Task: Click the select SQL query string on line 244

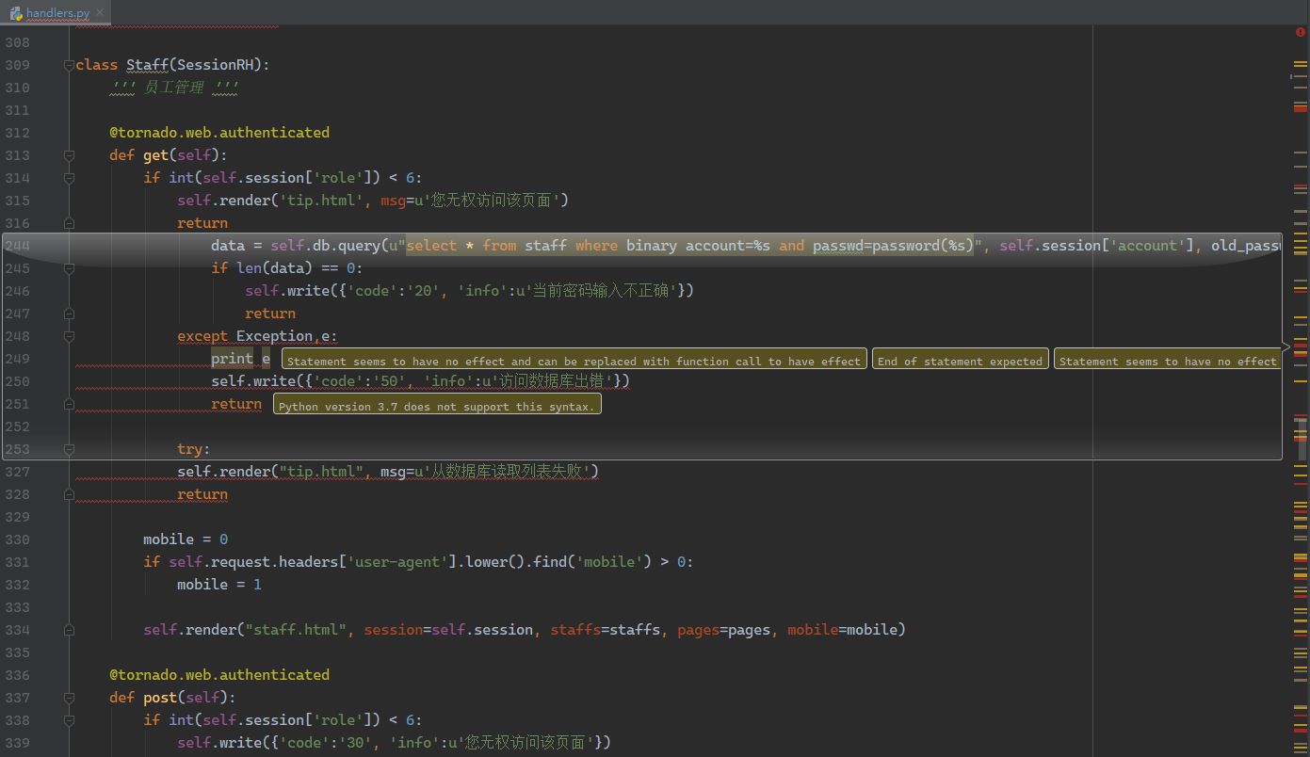Action: [690, 246]
